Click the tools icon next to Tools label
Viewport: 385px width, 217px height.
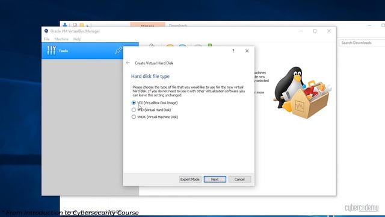click(x=51, y=51)
